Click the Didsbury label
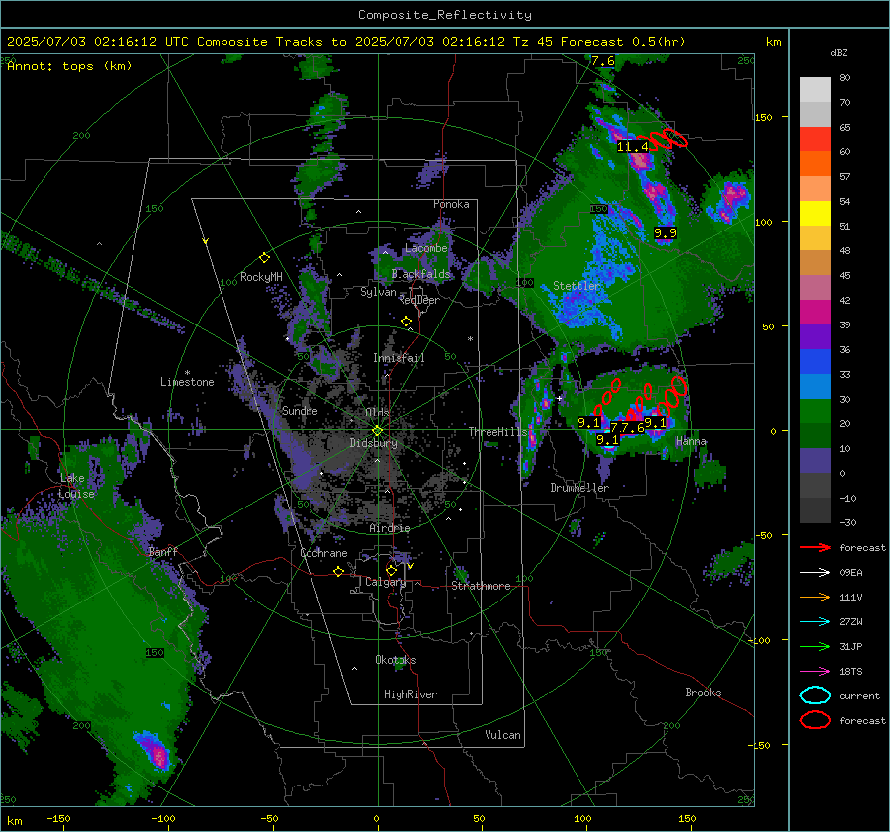Image resolution: width=890 pixels, height=832 pixels. coord(373,443)
